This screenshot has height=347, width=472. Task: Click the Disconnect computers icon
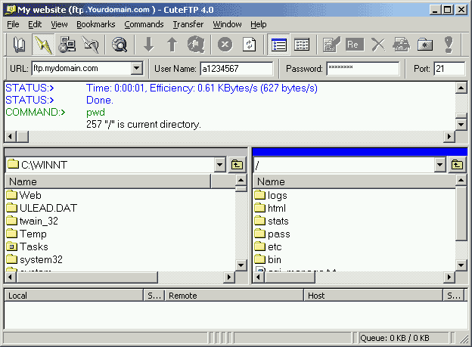pos(67,45)
